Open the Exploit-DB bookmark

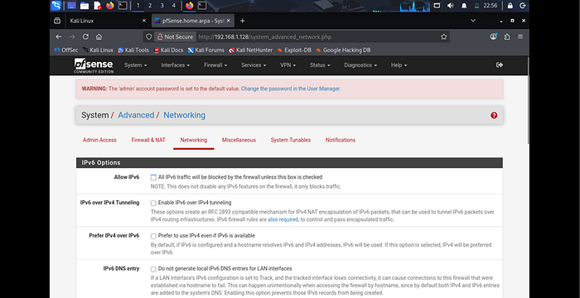click(294, 50)
